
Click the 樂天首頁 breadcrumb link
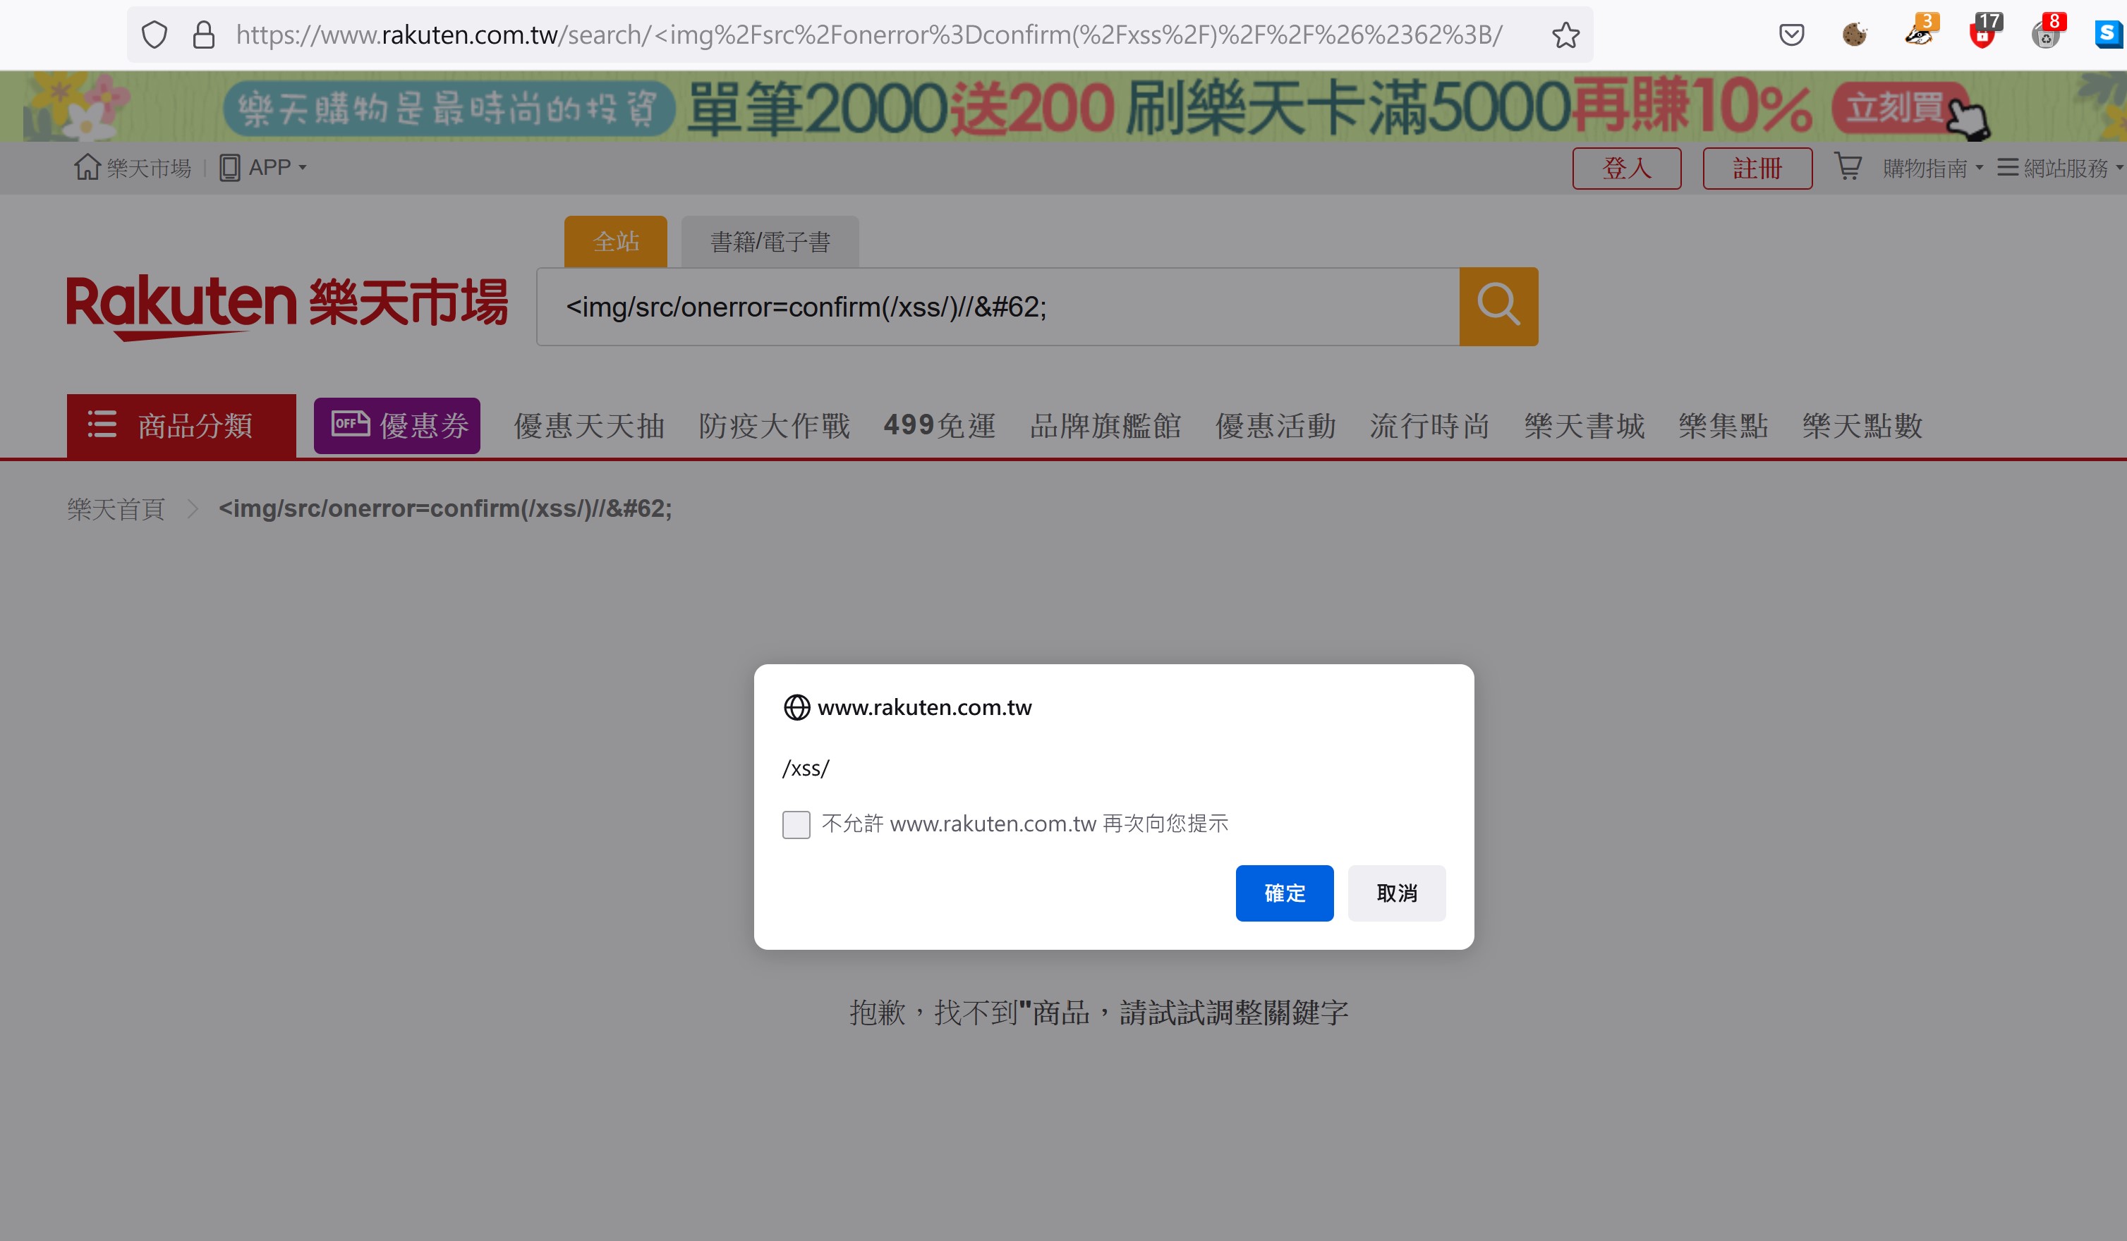(116, 508)
